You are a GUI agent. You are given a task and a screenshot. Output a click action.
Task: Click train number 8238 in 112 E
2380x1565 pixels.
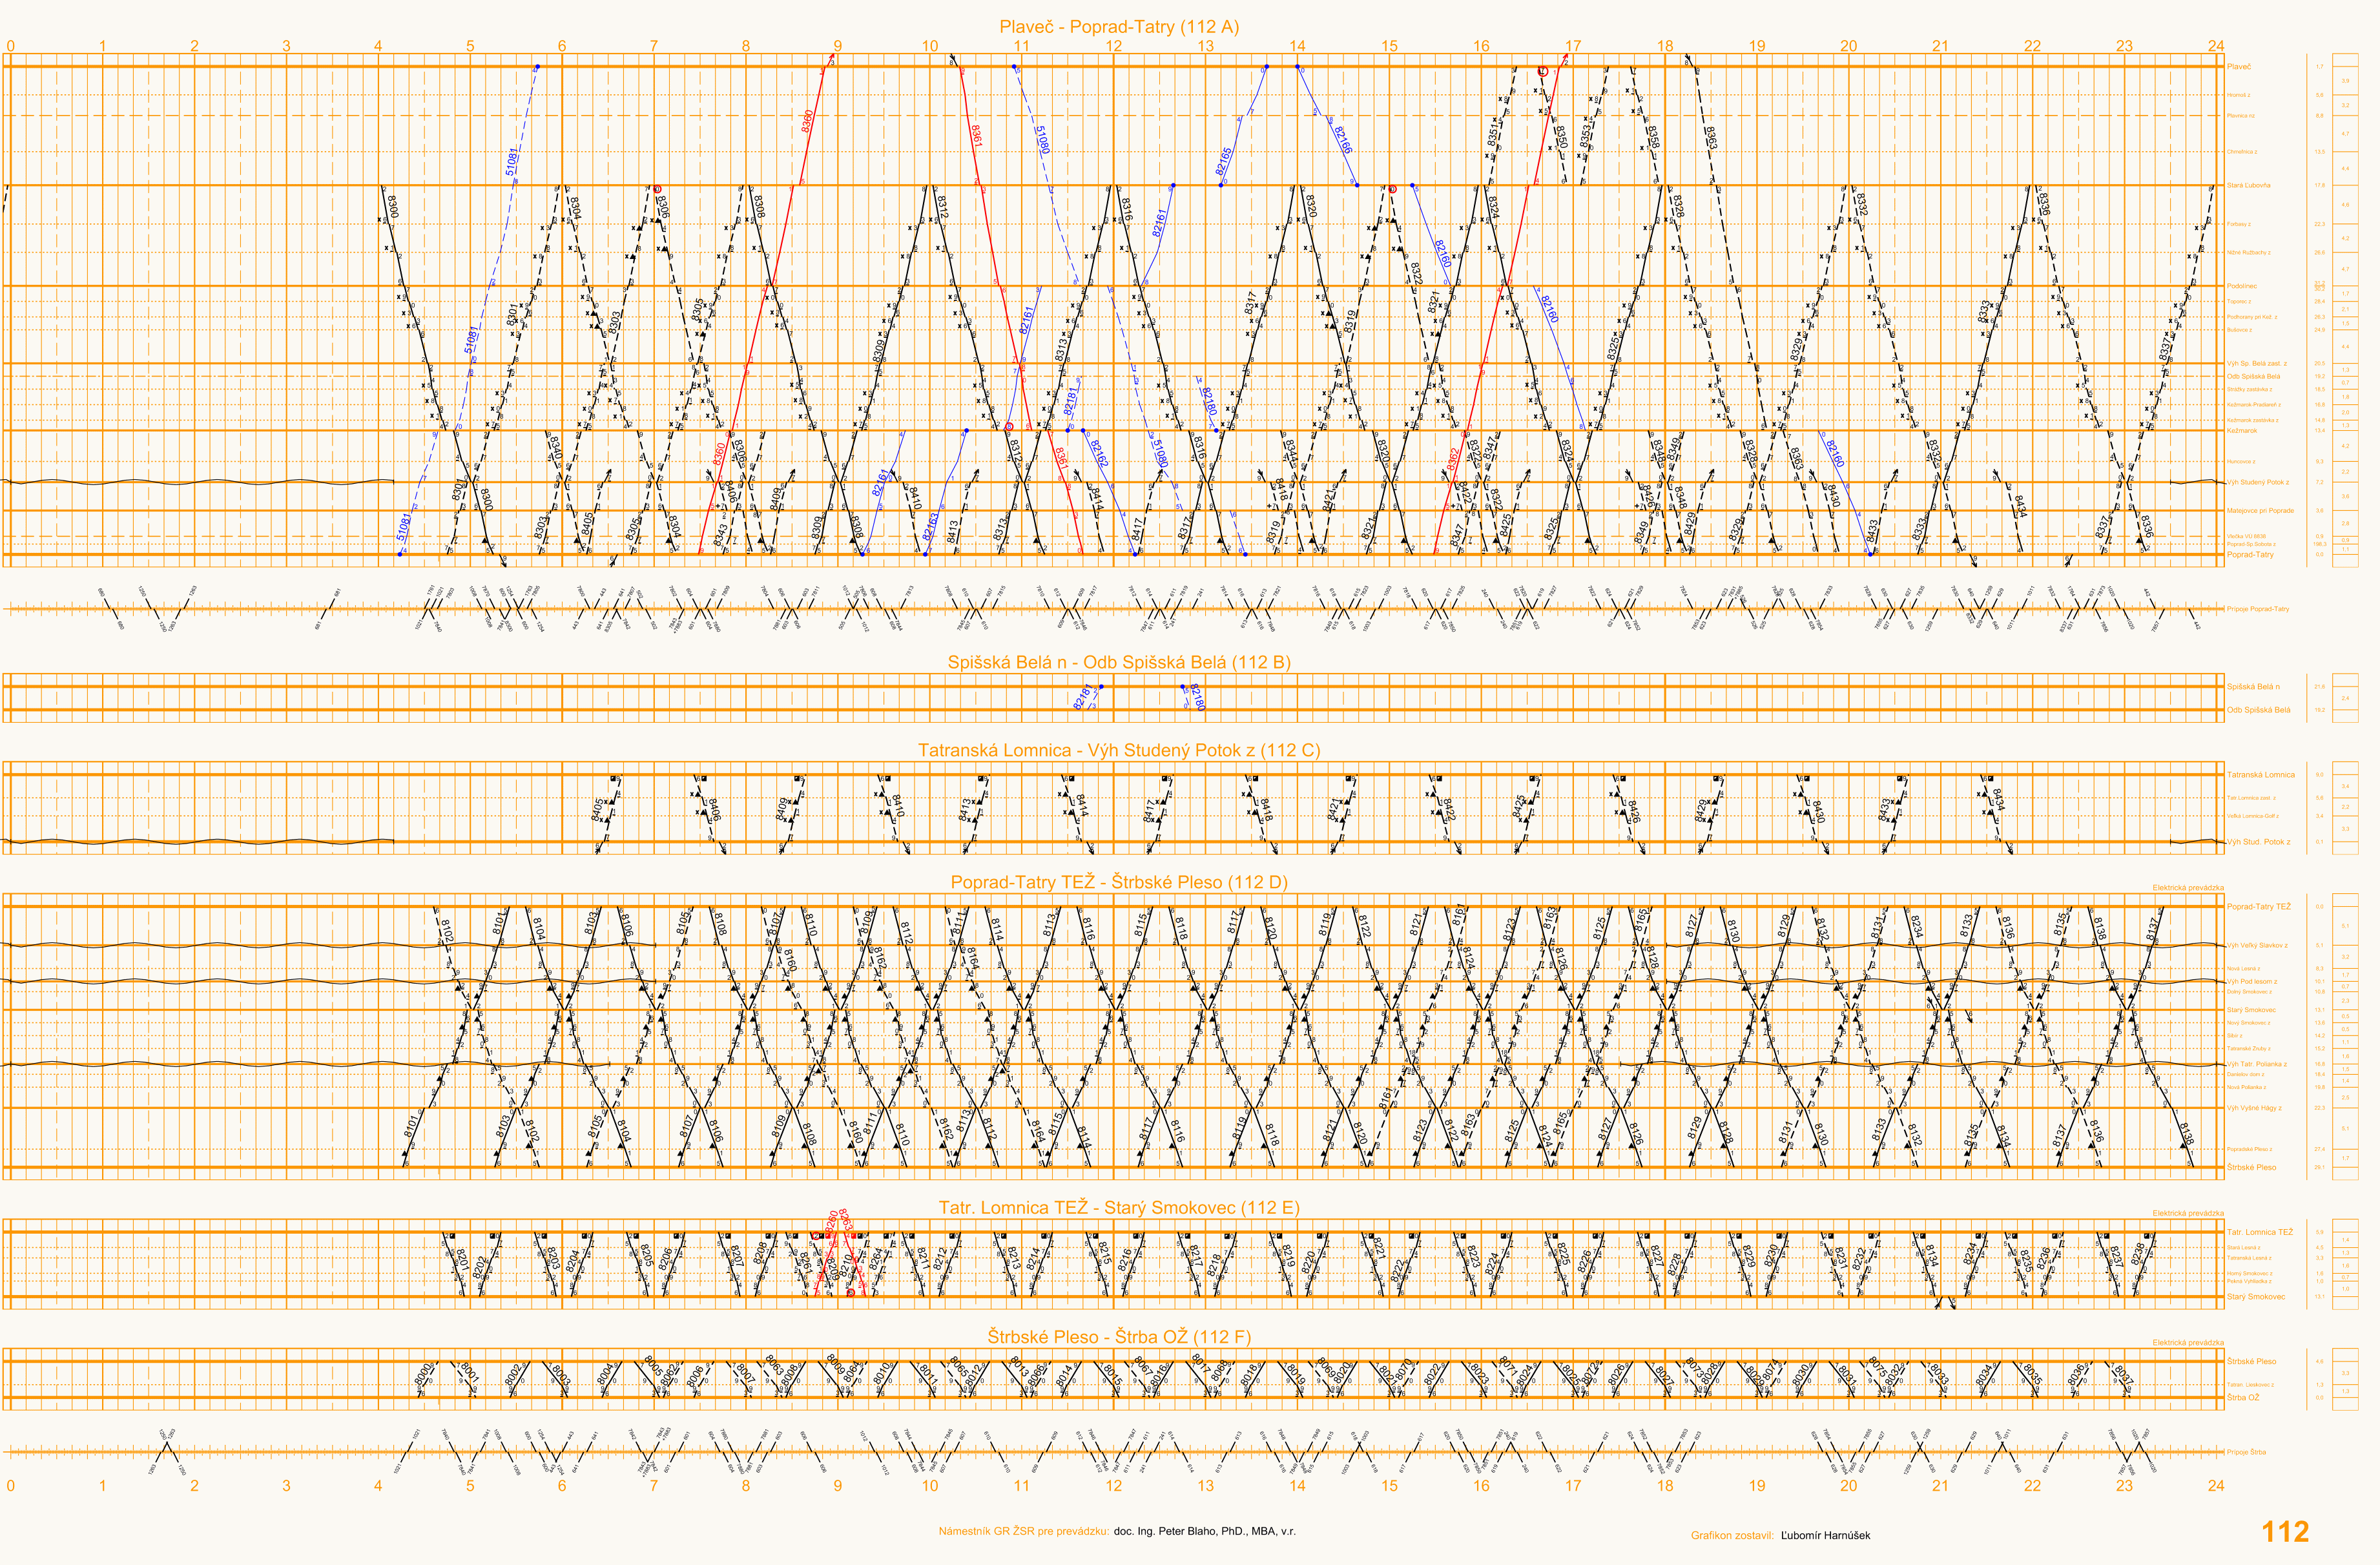pos(2137,1254)
